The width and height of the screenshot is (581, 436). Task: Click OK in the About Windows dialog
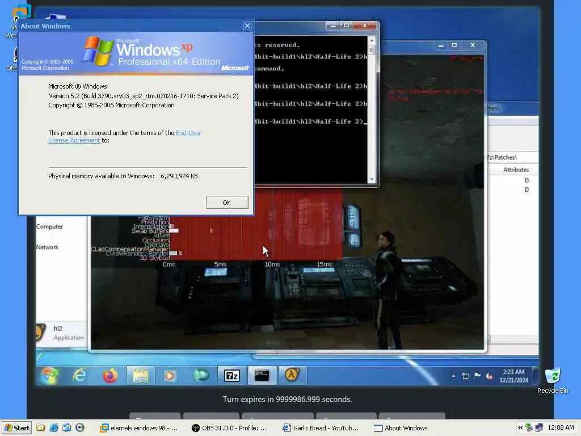[x=227, y=203]
